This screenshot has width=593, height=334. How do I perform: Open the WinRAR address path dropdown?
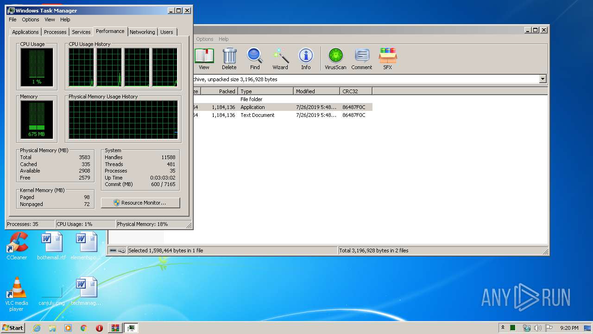click(x=543, y=79)
